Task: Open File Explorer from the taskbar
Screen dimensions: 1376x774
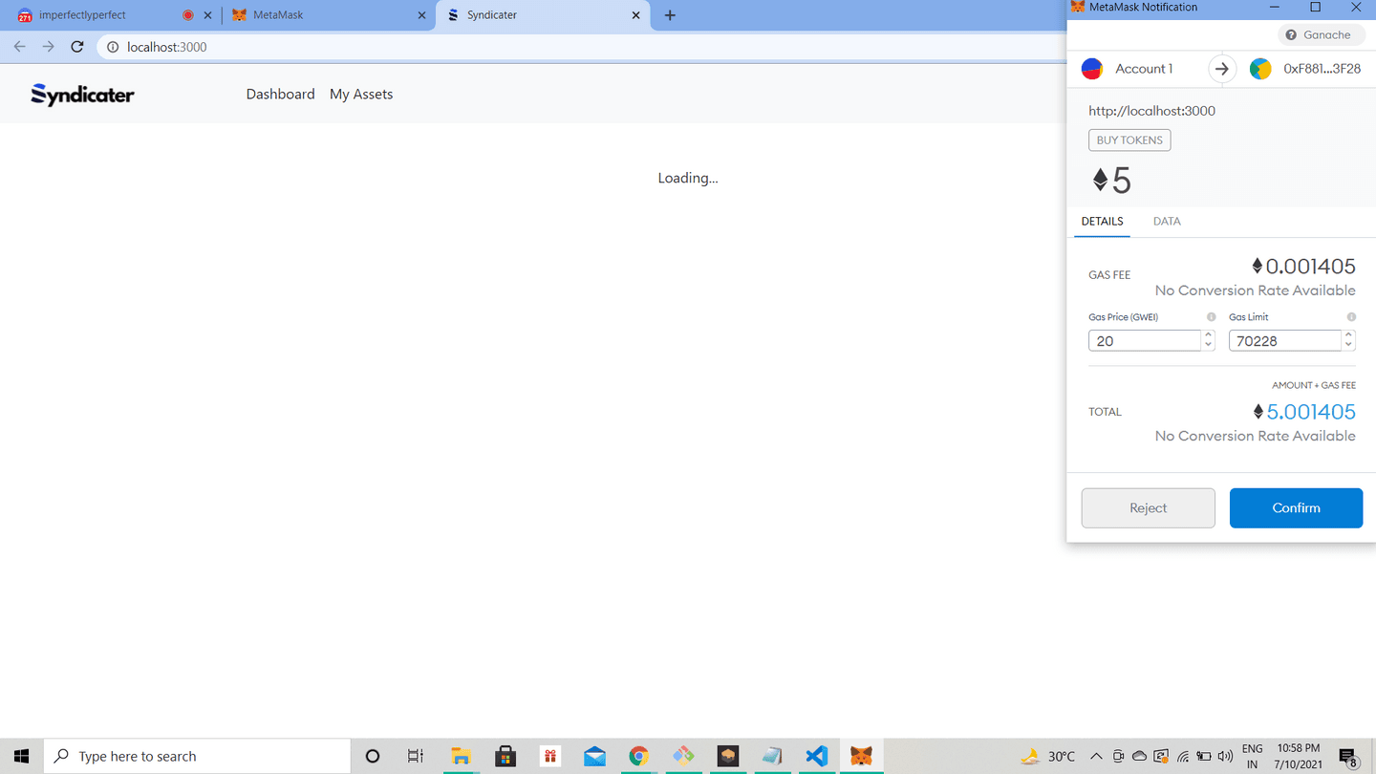Action: [x=461, y=756]
